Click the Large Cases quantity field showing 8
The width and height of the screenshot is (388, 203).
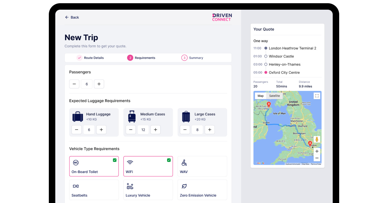(197, 130)
